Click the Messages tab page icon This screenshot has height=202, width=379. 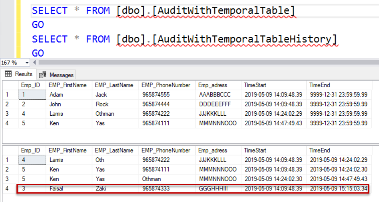(x=42, y=75)
